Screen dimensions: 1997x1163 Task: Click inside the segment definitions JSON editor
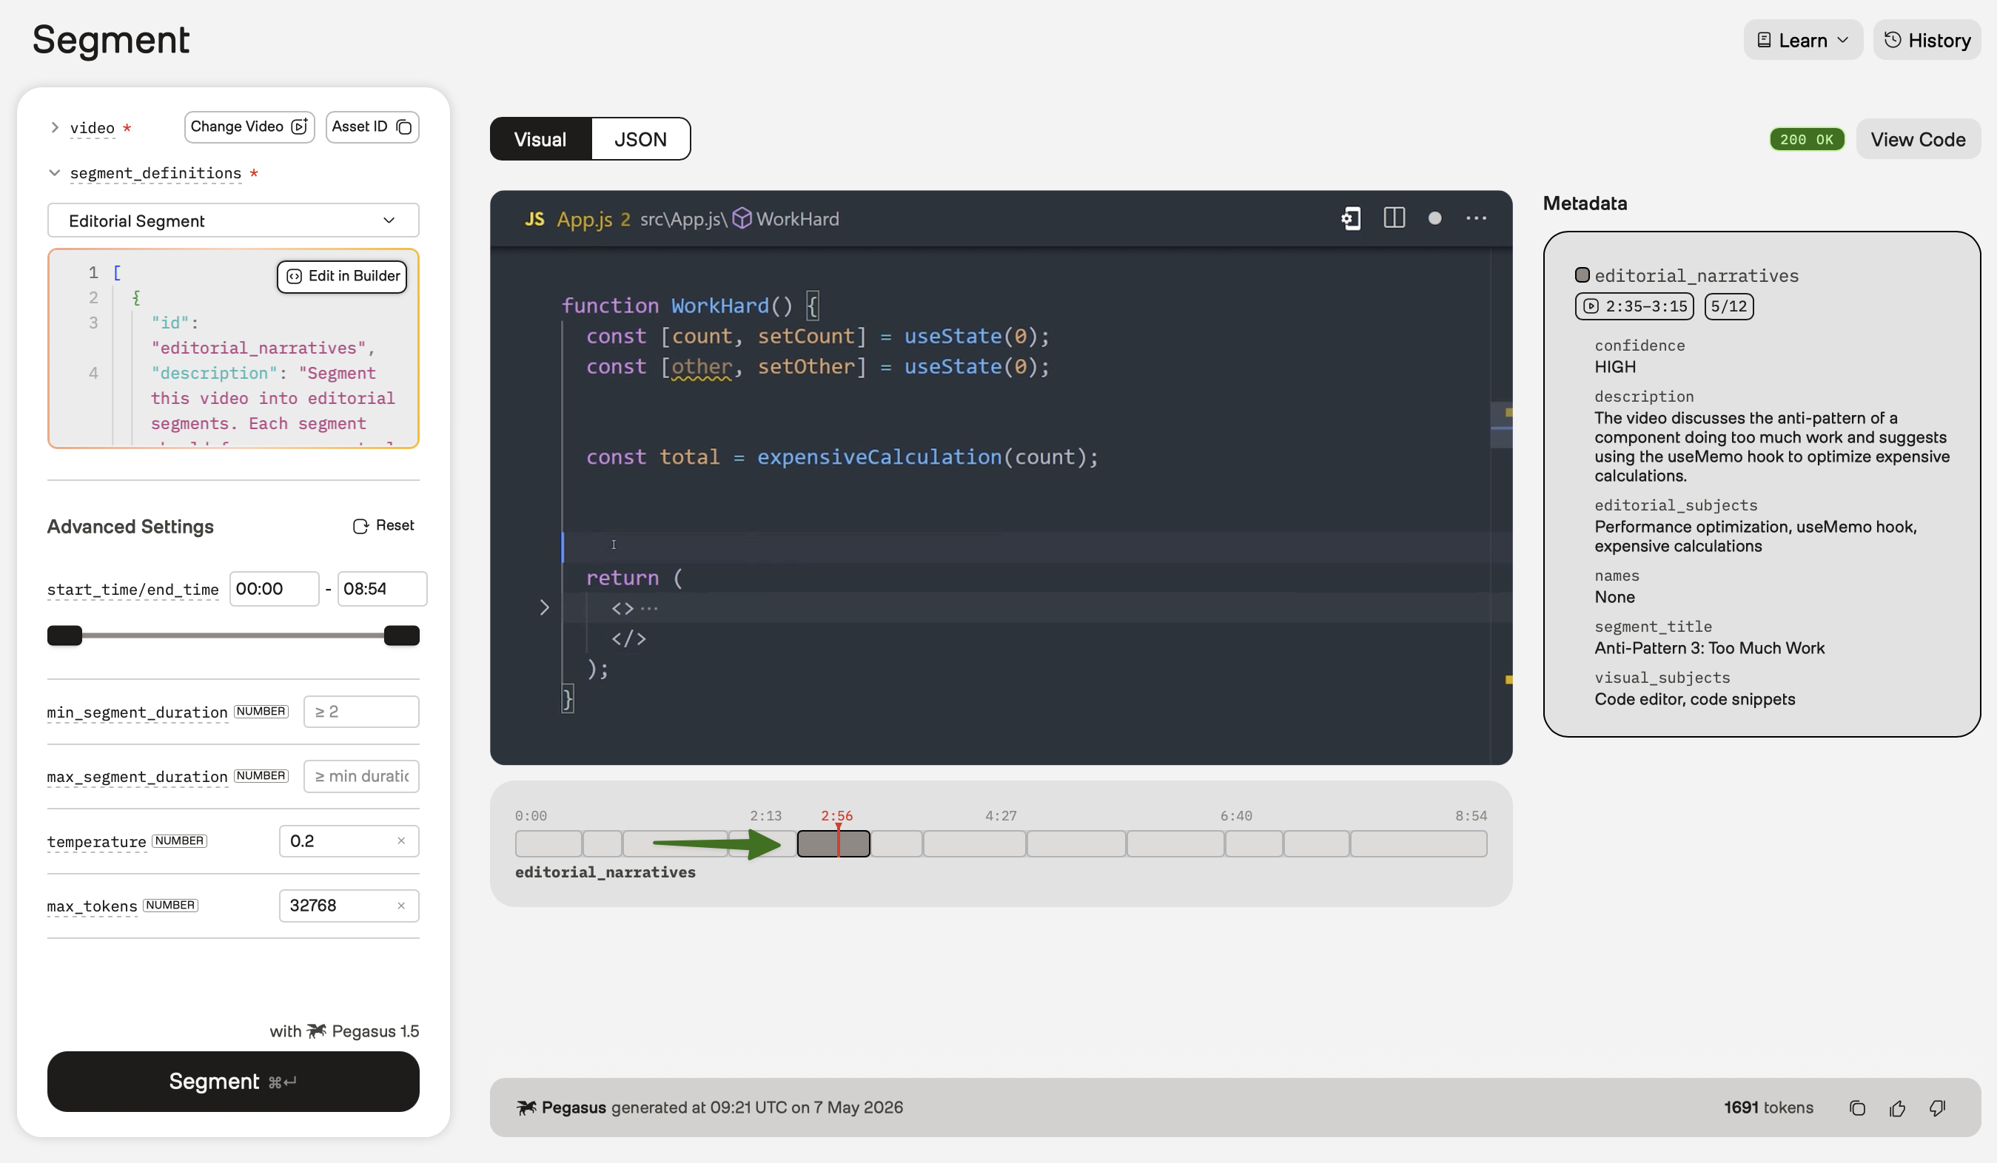(x=233, y=348)
